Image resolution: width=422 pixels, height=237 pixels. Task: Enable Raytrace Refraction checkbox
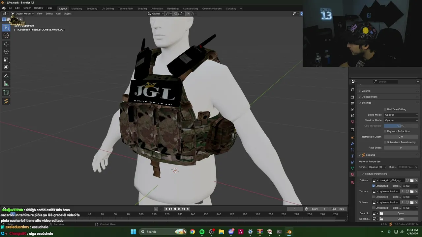pos(385,131)
